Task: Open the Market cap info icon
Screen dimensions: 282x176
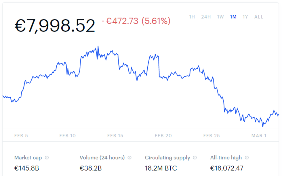Action: 47,158
